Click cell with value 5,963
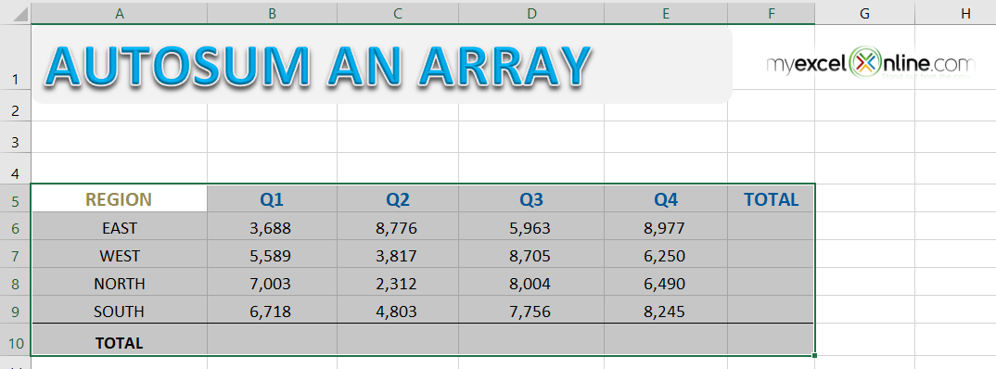The height and width of the screenshot is (369, 996). (531, 226)
